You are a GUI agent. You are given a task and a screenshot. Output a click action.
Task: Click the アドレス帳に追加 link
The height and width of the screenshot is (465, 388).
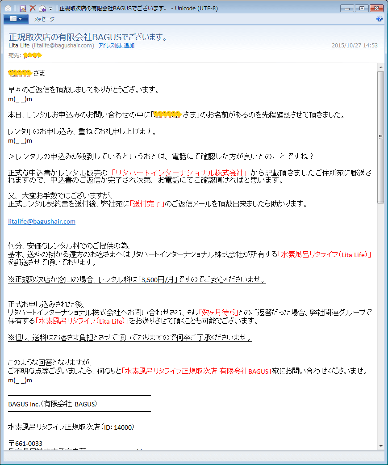pos(117,45)
